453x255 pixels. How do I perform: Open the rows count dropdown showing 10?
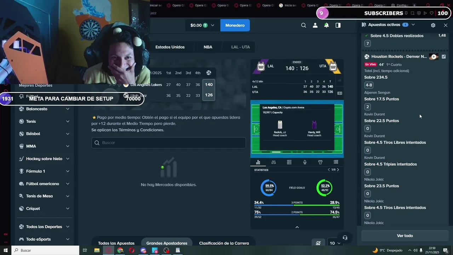(335, 243)
